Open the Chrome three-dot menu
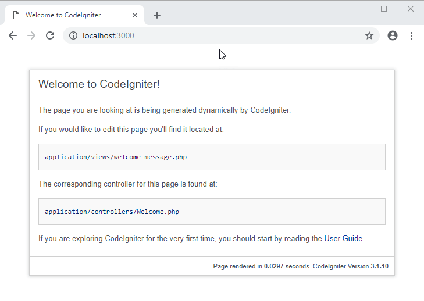 point(411,35)
